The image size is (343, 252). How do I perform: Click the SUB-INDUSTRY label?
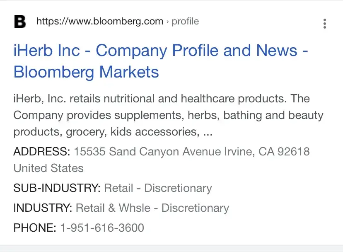coord(57,188)
